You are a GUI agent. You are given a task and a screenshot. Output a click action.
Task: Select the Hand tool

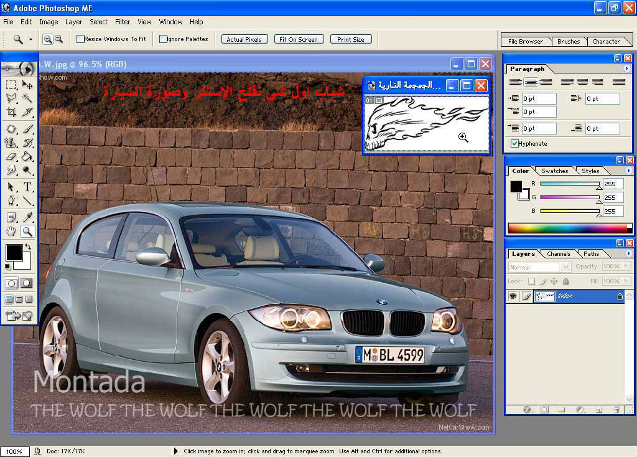point(11,232)
